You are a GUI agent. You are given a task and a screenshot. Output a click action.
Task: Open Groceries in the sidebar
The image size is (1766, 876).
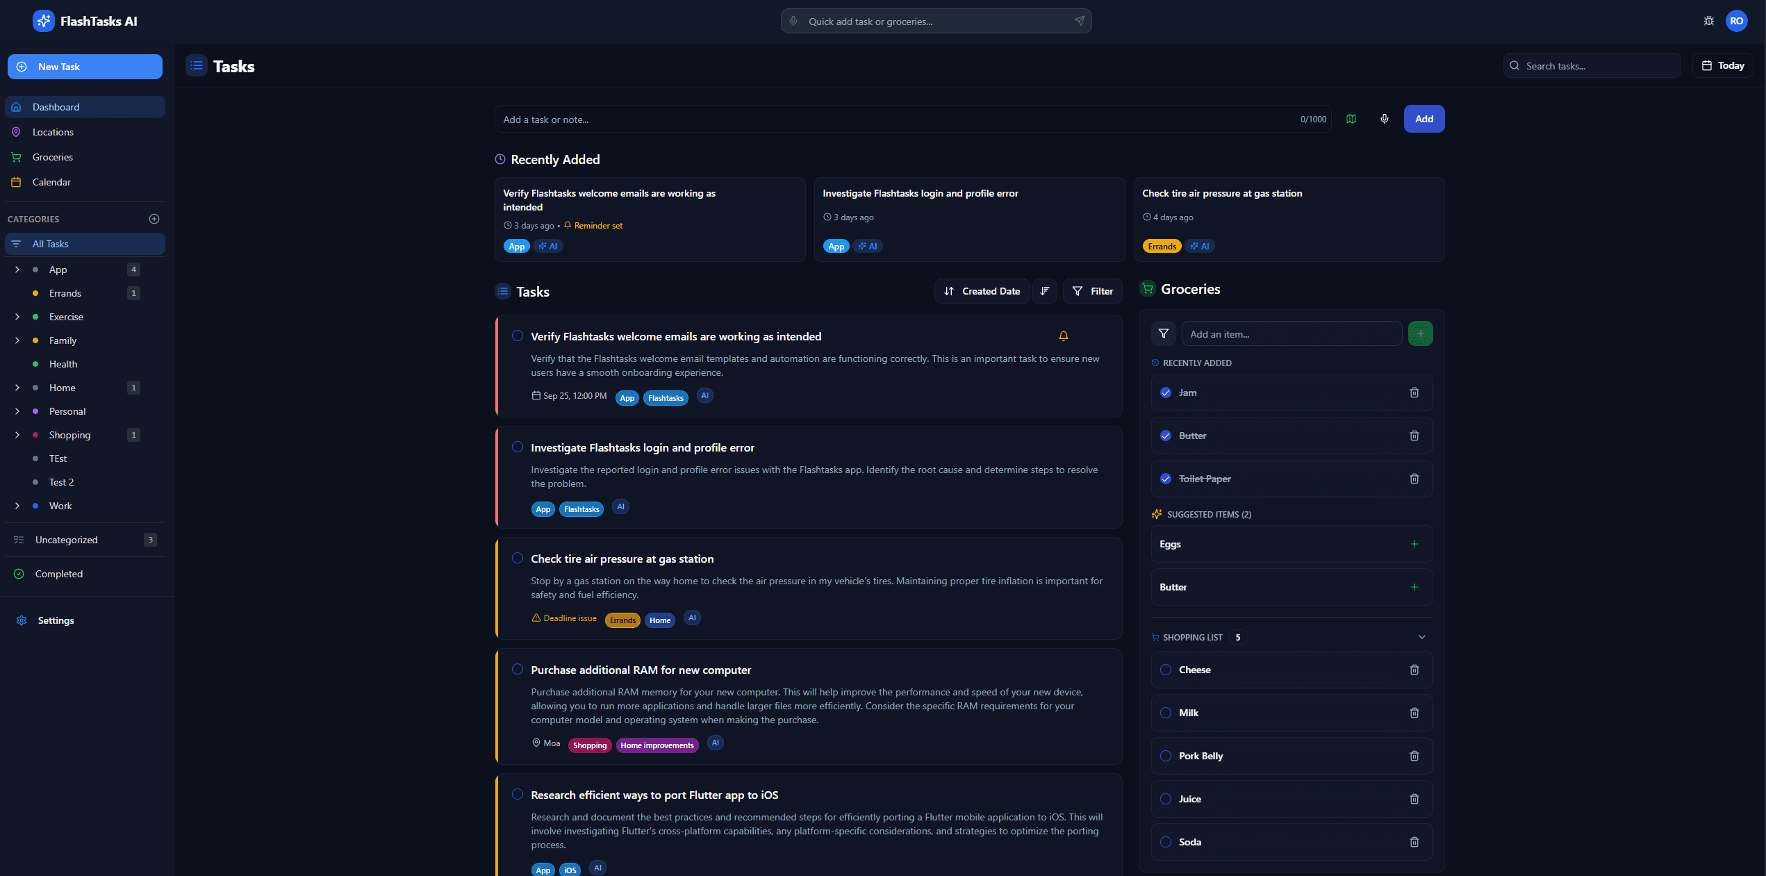click(53, 157)
